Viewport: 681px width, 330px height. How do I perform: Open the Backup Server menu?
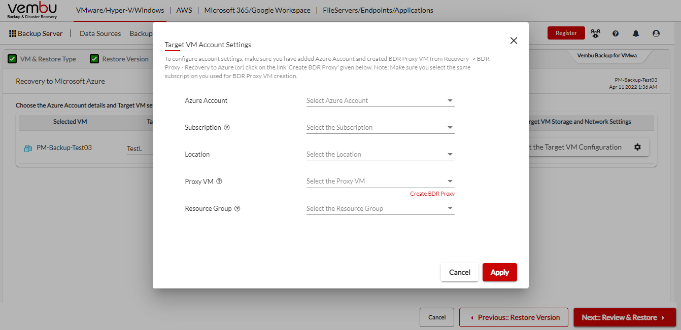(x=40, y=33)
